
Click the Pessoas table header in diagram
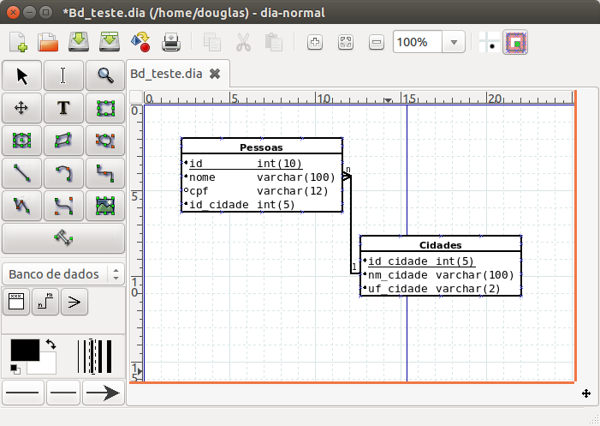pos(261,147)
